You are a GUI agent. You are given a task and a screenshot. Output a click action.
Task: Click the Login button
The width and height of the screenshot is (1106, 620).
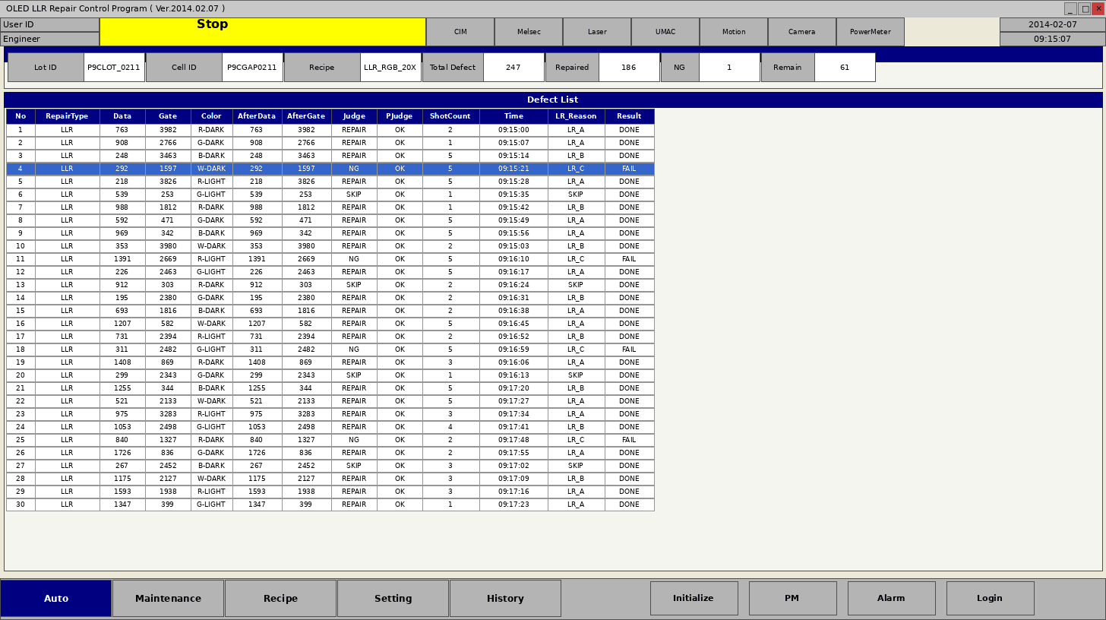(x=990, y=599)
